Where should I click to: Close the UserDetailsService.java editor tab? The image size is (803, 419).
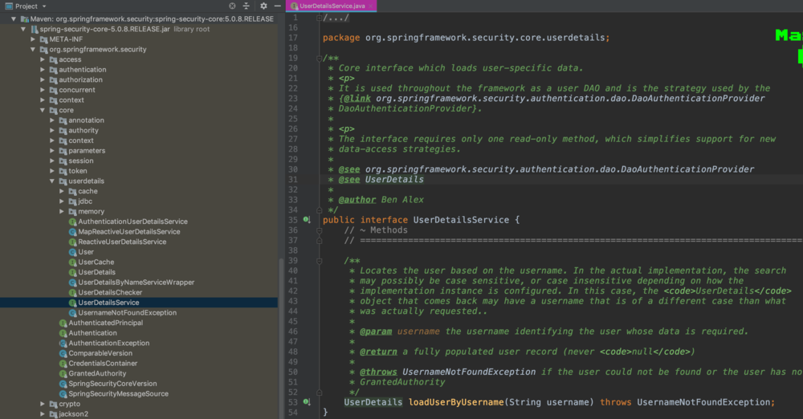[x=371, y=6]
